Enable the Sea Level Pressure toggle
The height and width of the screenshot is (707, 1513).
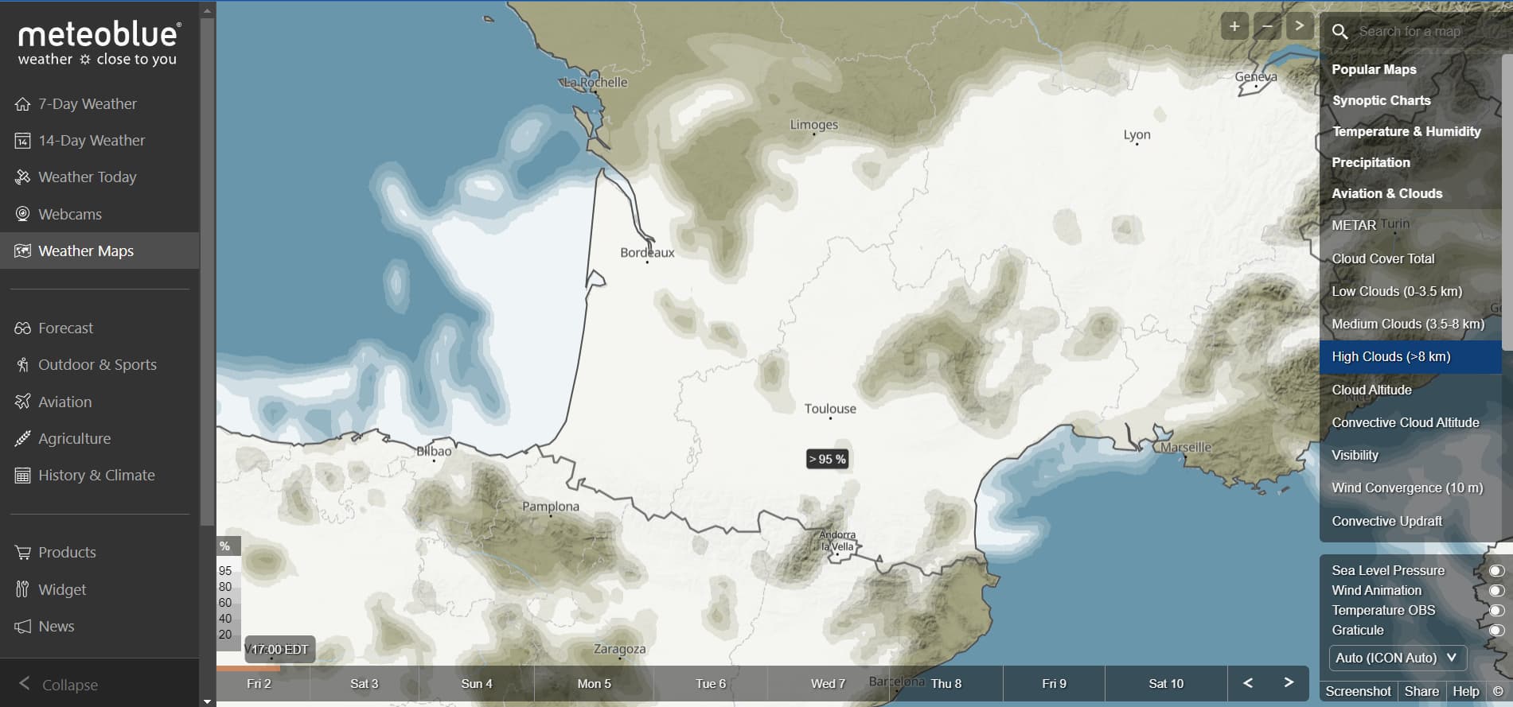click(x=1496, y=570)
